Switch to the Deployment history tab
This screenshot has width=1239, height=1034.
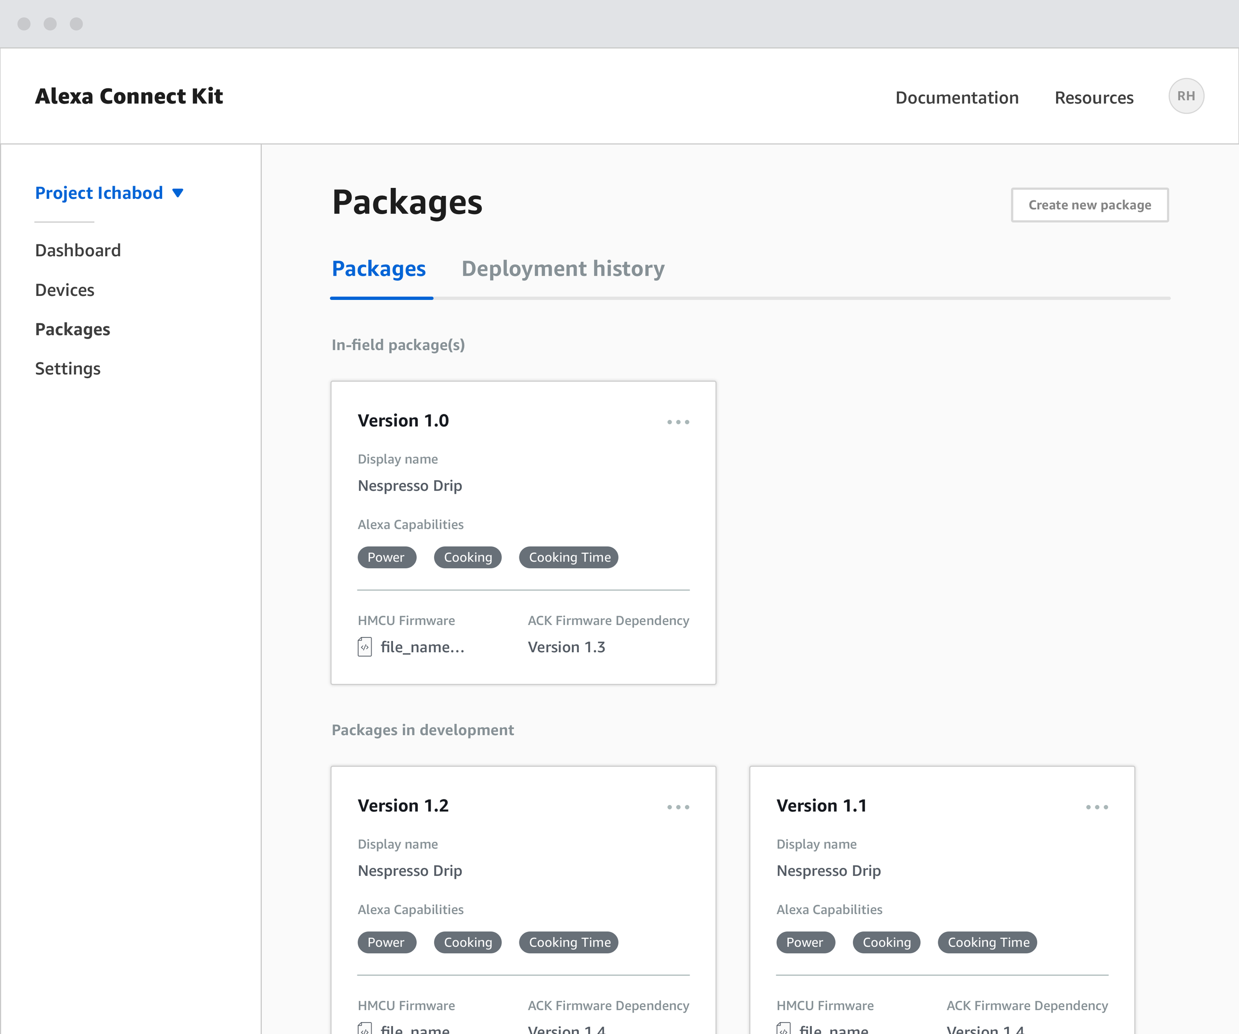[x=563, y=269]
